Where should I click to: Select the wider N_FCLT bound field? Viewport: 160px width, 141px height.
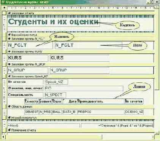point(89,45)
